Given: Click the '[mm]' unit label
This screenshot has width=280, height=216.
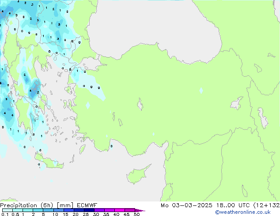Looking at the screenshot, I should [x=65, y=205].
